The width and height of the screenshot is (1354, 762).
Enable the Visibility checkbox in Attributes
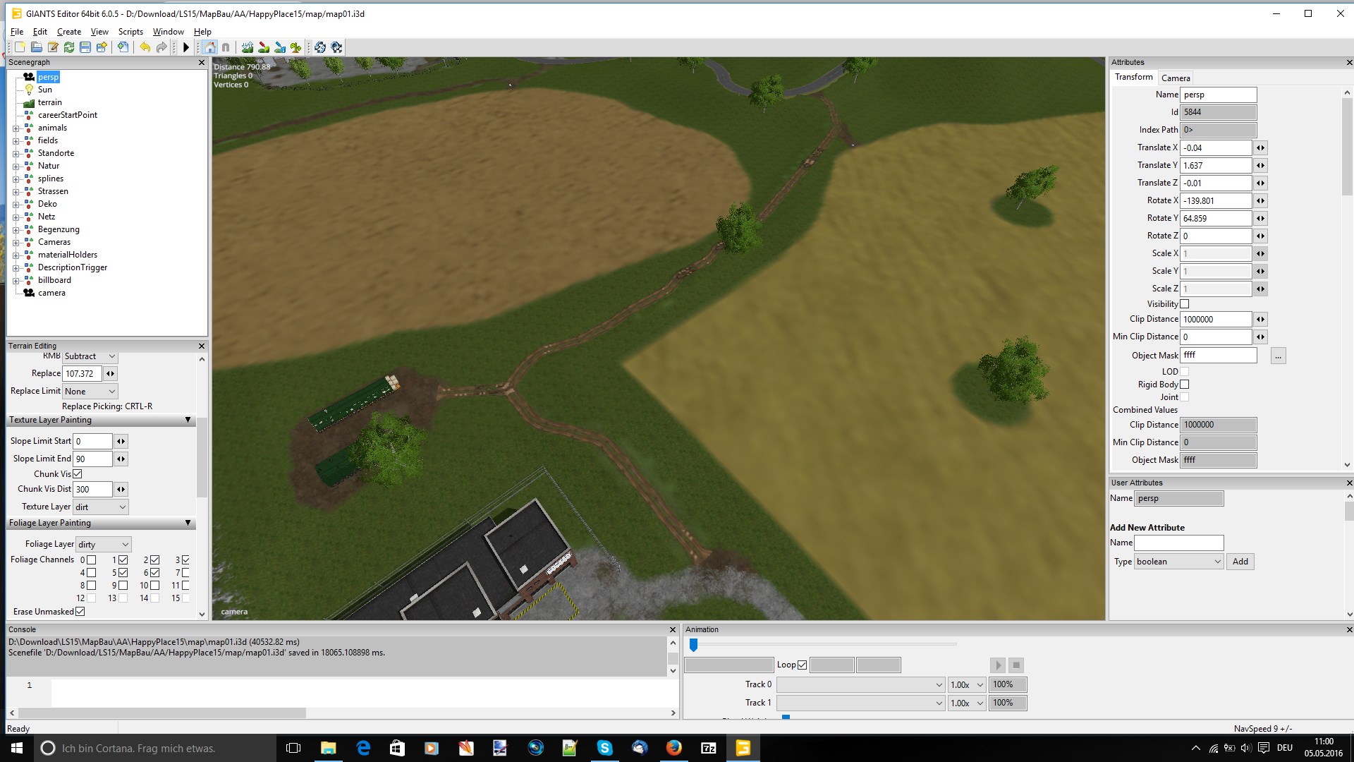[x=1185, y=304]
